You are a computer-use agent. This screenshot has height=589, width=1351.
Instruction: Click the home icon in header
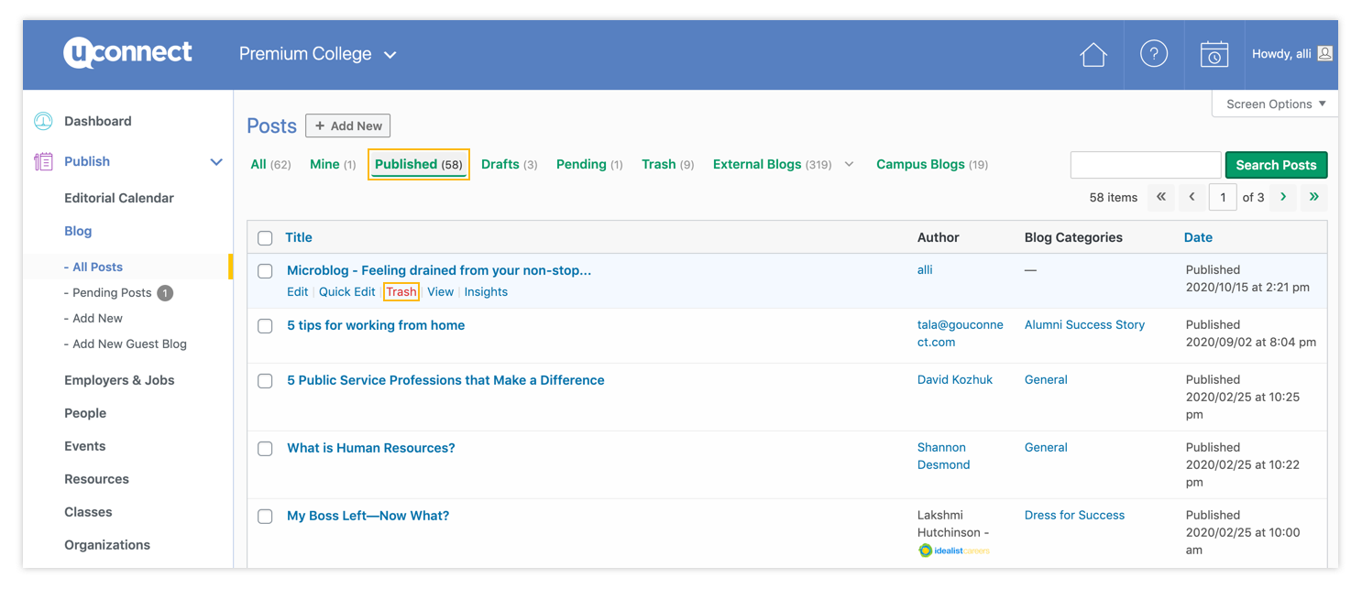point(1093,55)
